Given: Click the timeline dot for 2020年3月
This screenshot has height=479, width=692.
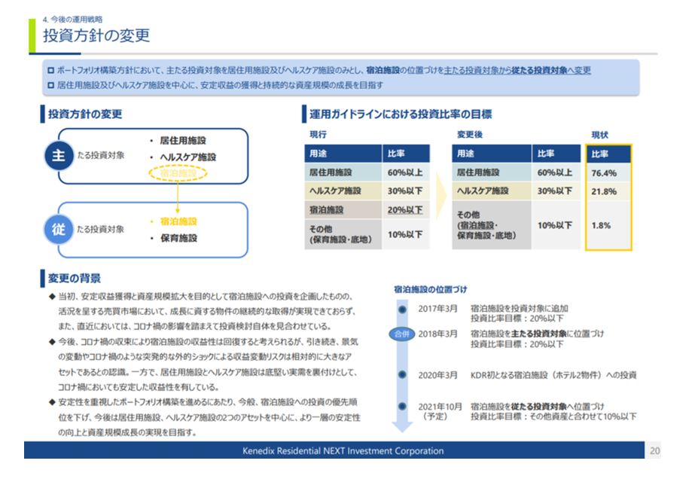Looking at the screenshot, I should point(402,374).
